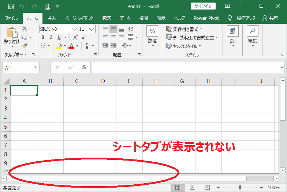Open テーブルとして書式設定 menu
This screenshot has height=192, width=287.
pyautogui.click(x=192, y=38)
